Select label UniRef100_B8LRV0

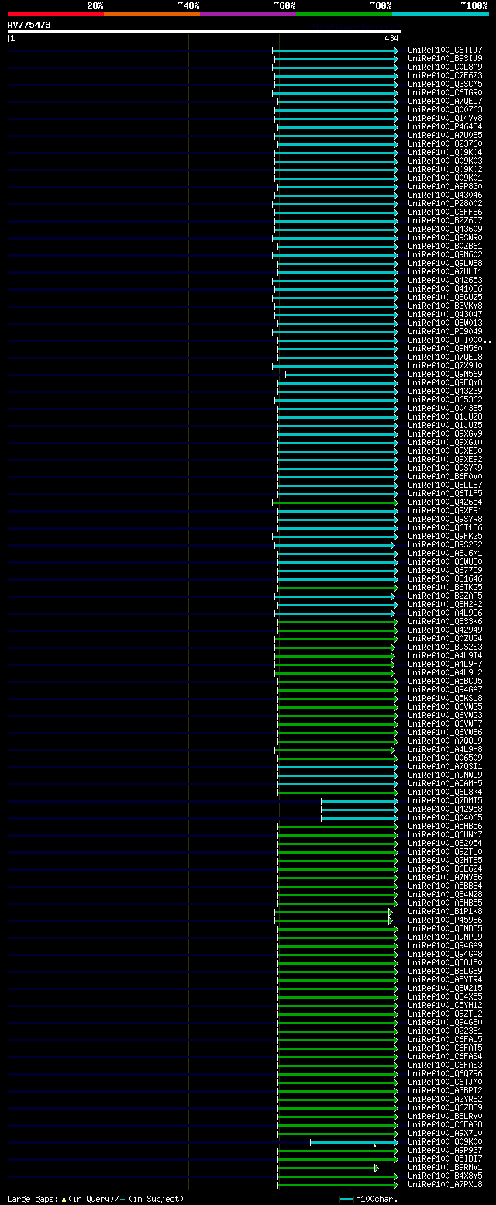pyautogui.click(x=445, y=1116)
